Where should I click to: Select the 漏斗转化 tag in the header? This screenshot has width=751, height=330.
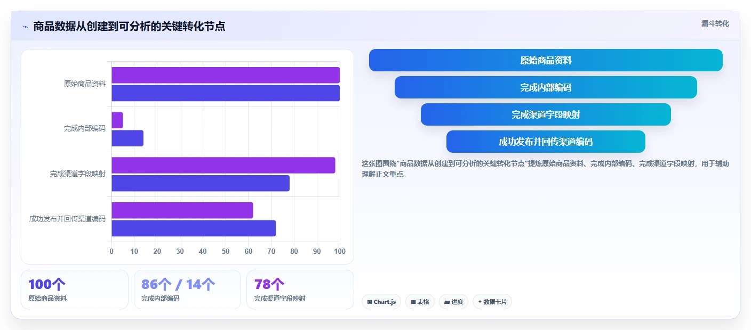715,23
